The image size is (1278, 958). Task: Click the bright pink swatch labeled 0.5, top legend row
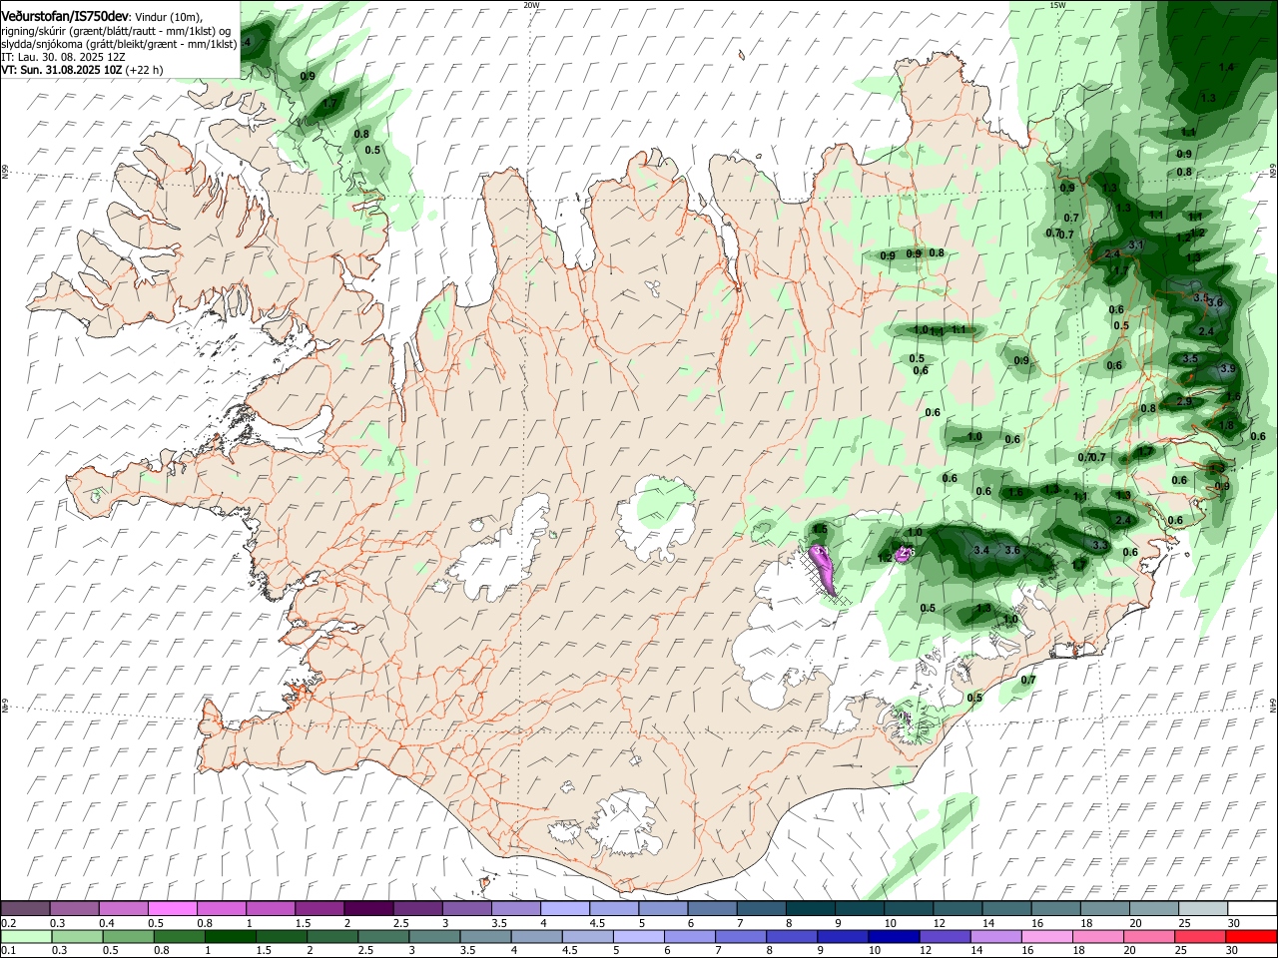click(x=172, y=909)
